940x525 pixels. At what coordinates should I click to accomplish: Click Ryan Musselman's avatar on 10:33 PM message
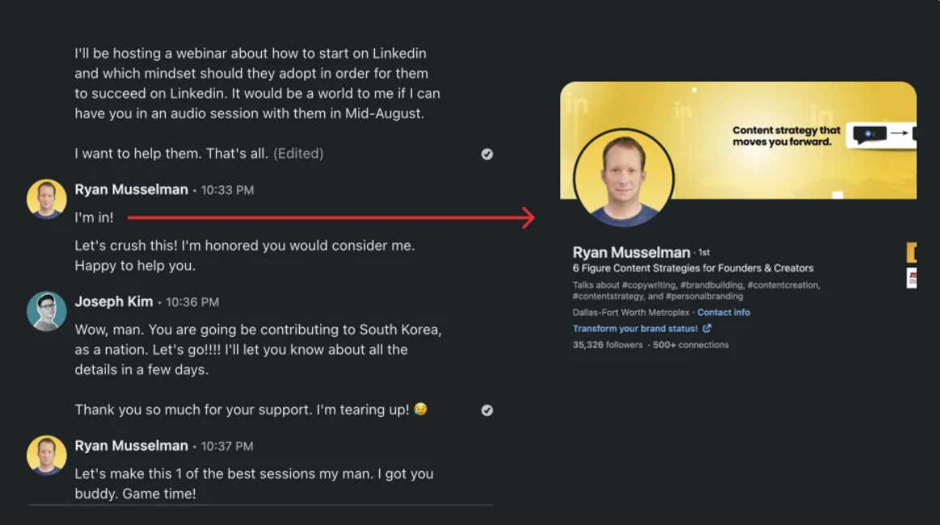tap(46, 199)
